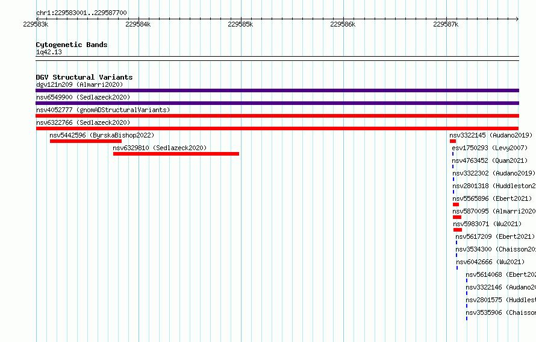The width and height of the screenshot is (536, 342).
Task: Open nsv3534300 (Chaisson) variant
Action: (x=495, y=249)
